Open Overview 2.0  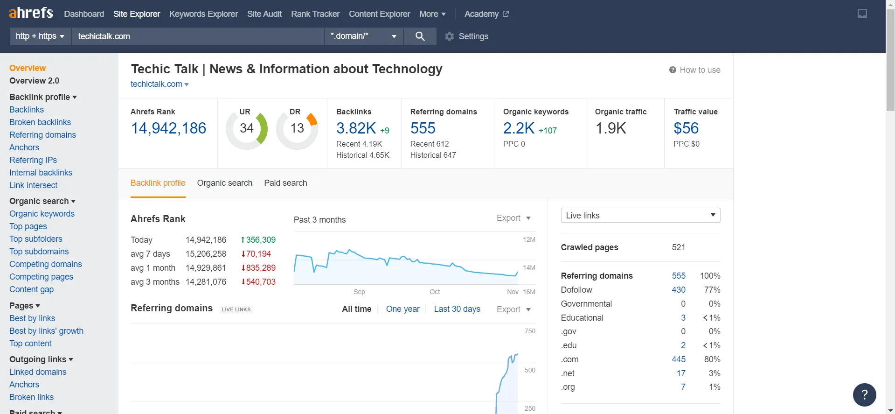35,81
